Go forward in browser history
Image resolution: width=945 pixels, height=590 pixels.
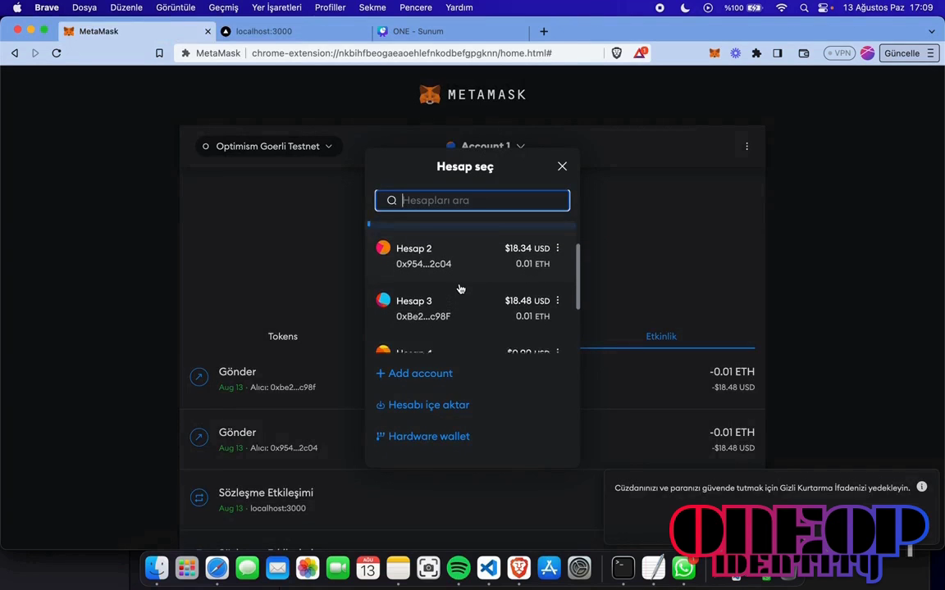35,53
